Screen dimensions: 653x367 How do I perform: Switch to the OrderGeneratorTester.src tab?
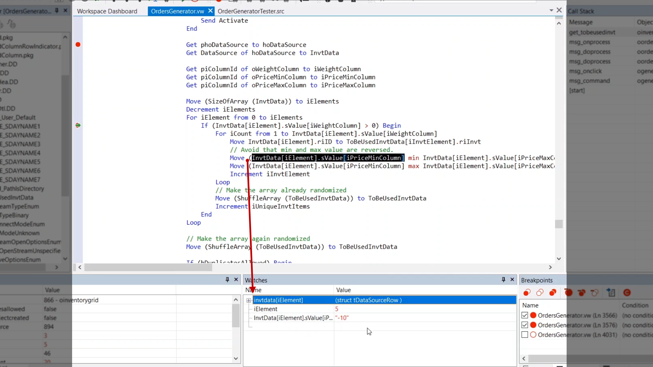click(251, 11)
